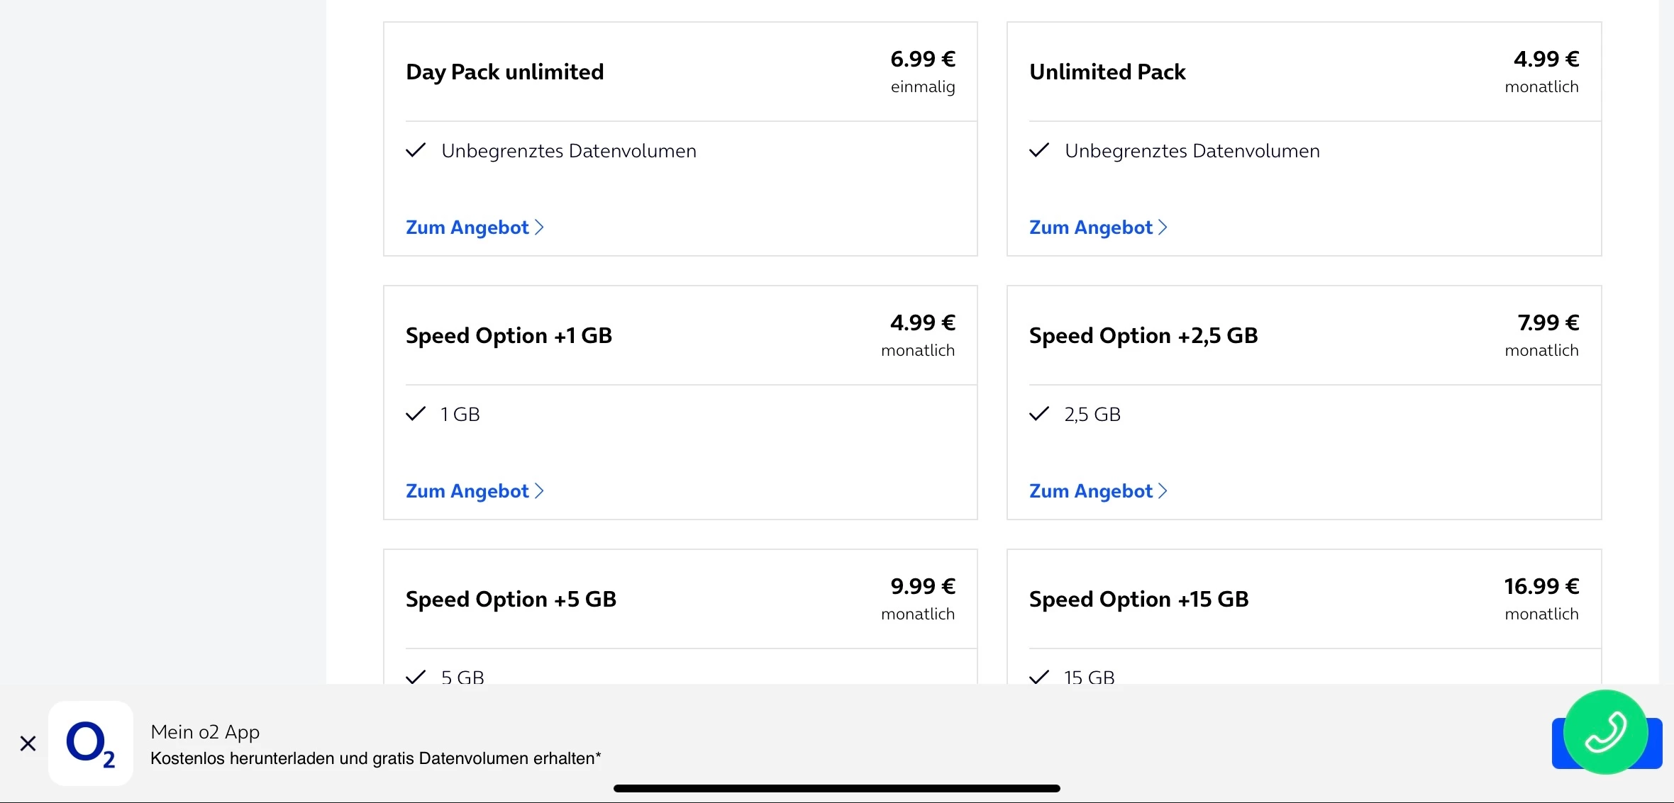Select the Speed Option +5 GB heading

pyautogui.click(x=511, y=600)
